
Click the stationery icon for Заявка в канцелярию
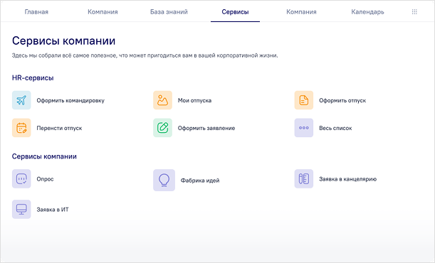(x=304, y=179)
